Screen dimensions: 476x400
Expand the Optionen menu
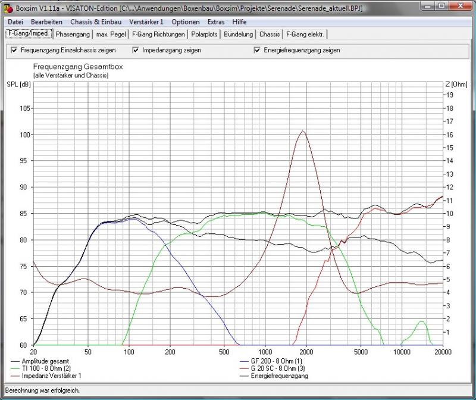point(185,21)
